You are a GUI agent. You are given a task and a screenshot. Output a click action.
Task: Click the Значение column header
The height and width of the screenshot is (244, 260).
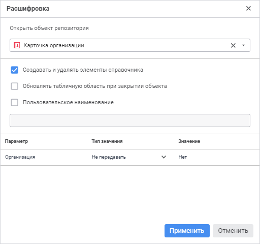pyautogui.click(x=189, y=141)
